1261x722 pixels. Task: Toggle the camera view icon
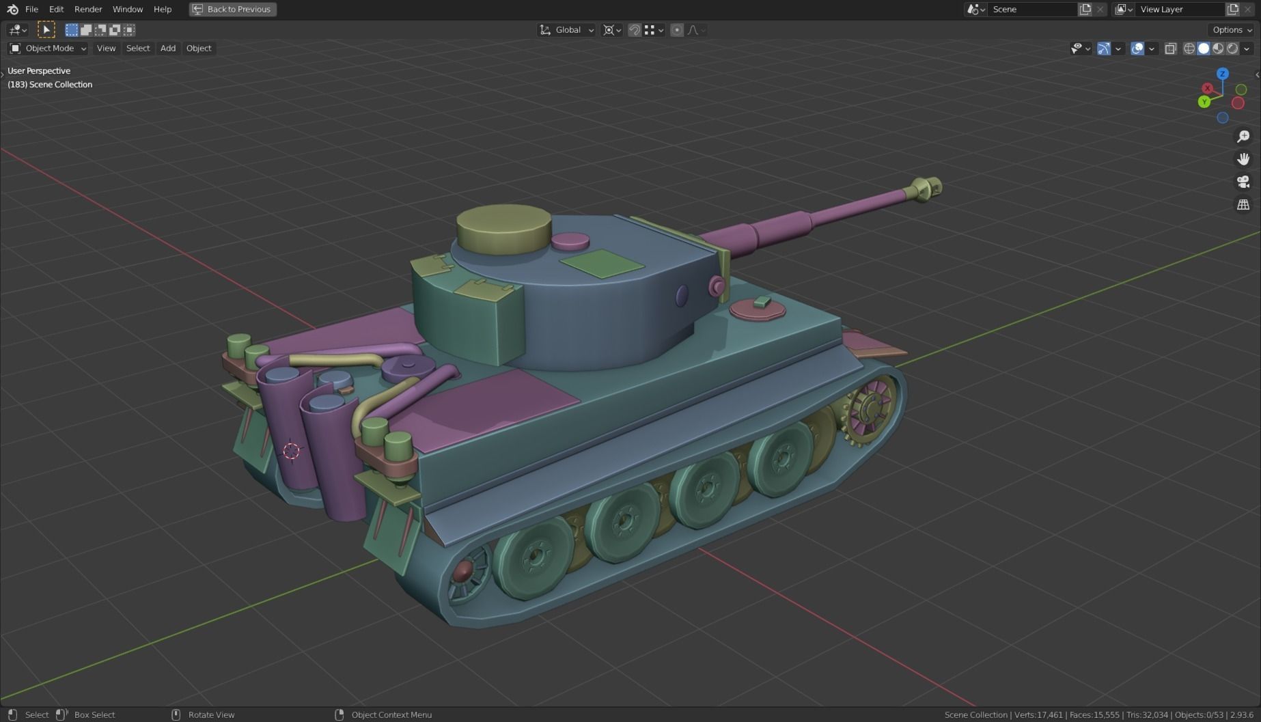click(x=1243, y=182)
